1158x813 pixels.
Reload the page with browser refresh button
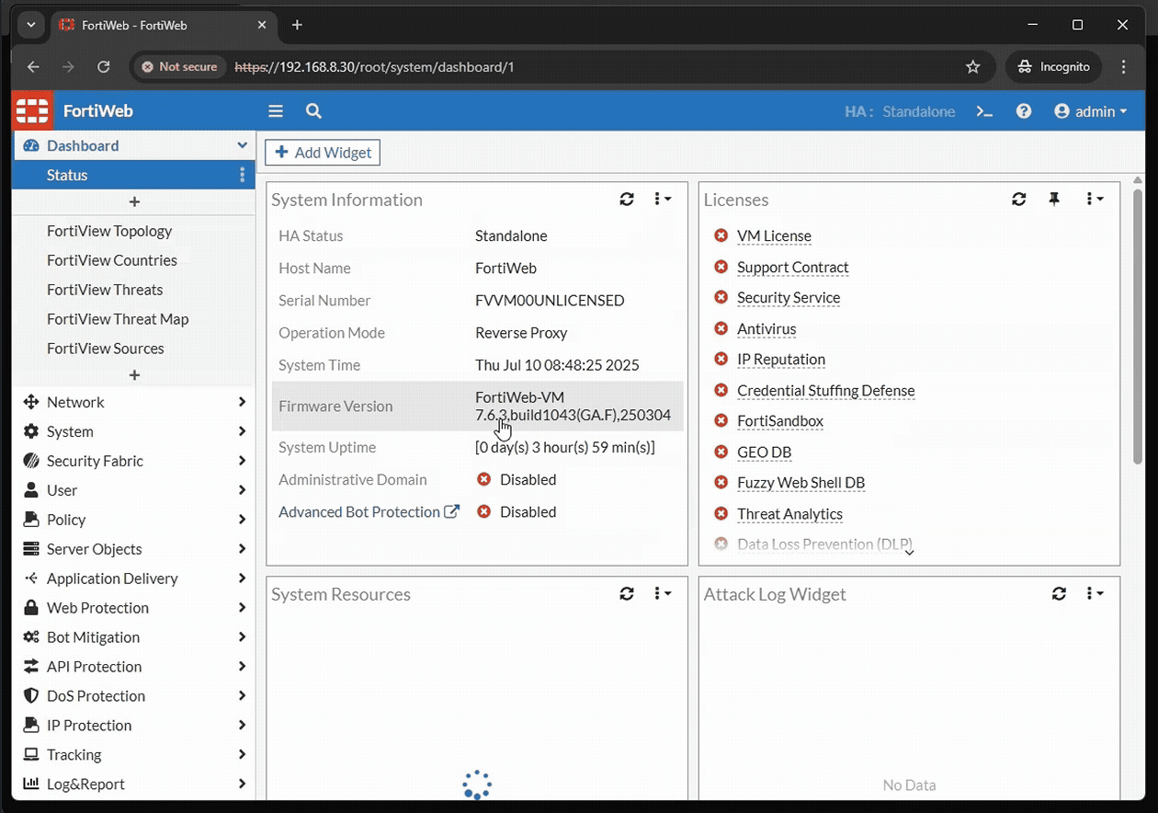tap(104, 67)
